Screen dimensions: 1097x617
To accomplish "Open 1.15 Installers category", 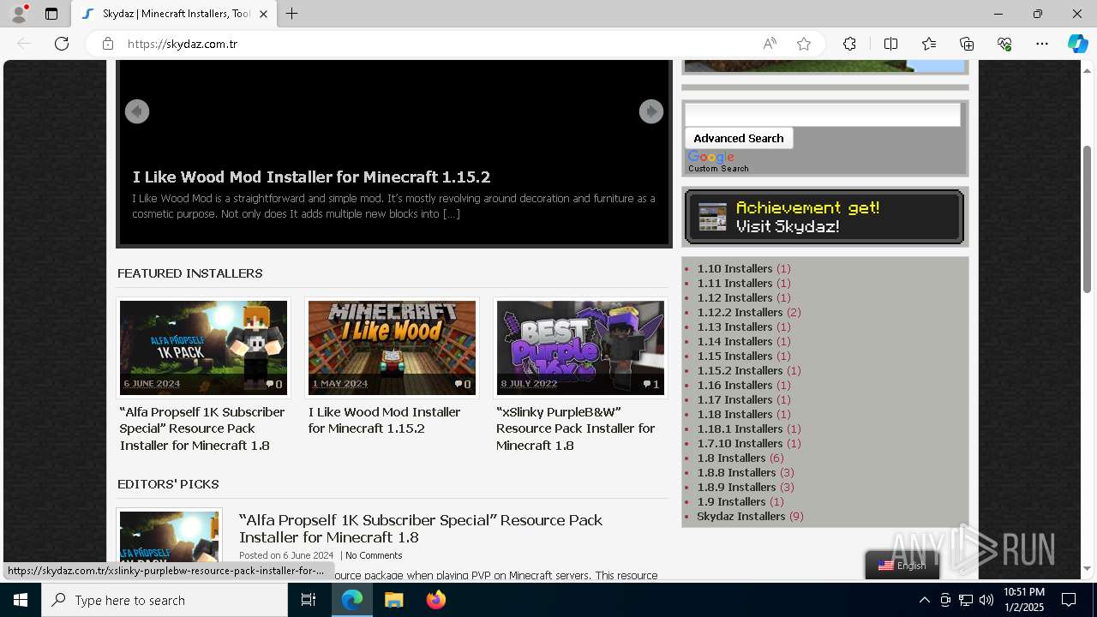I will coord(734,356).
